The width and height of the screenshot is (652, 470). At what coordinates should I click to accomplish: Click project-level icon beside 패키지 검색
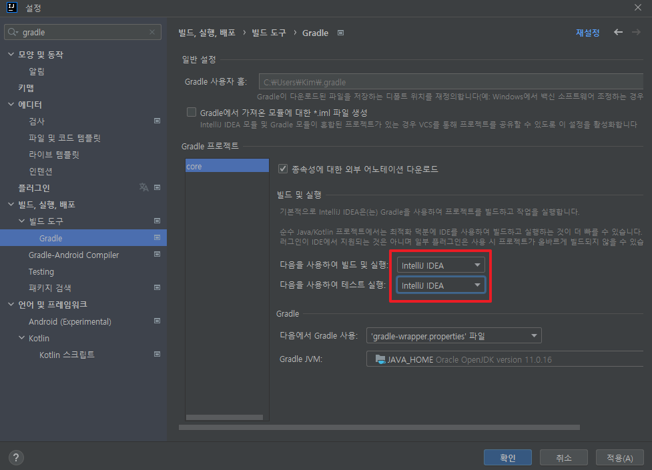point(157,287)
